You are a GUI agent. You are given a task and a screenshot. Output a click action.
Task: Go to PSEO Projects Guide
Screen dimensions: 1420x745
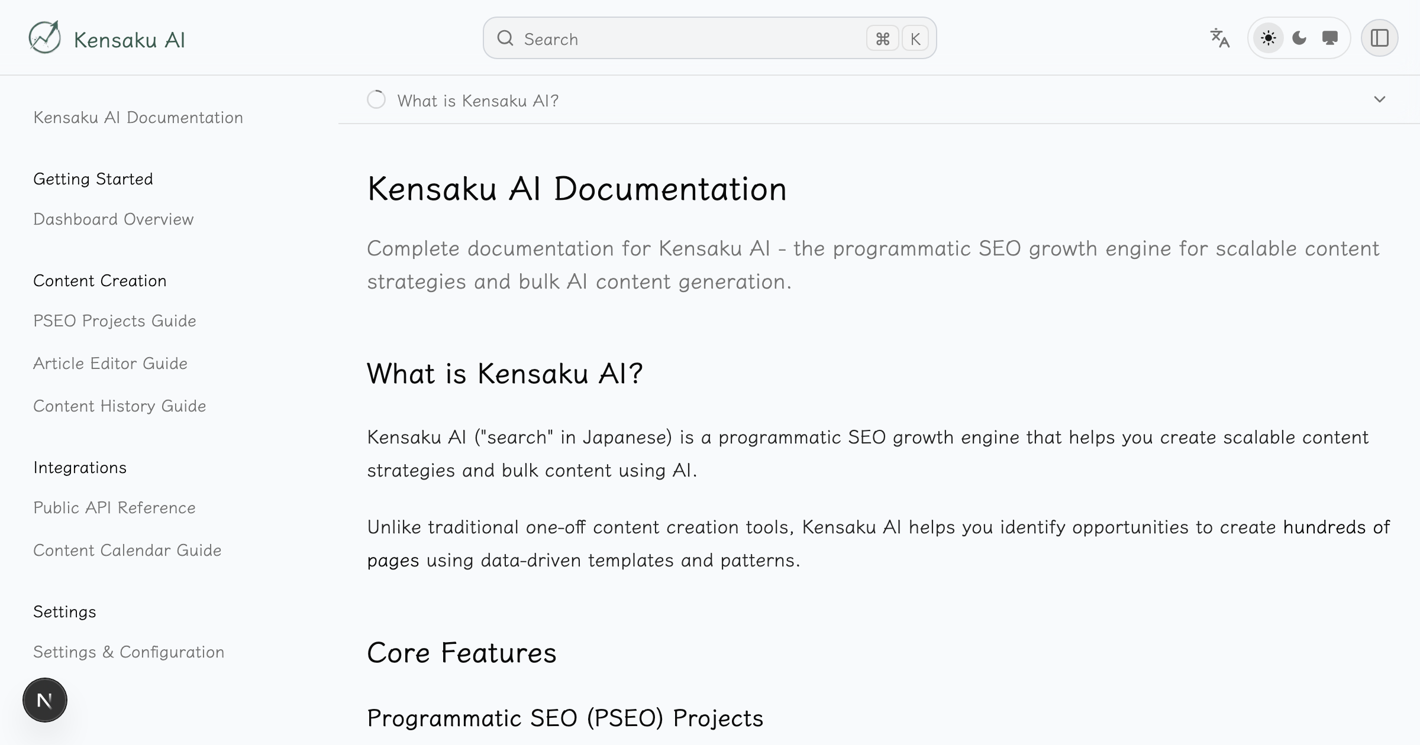114,320
